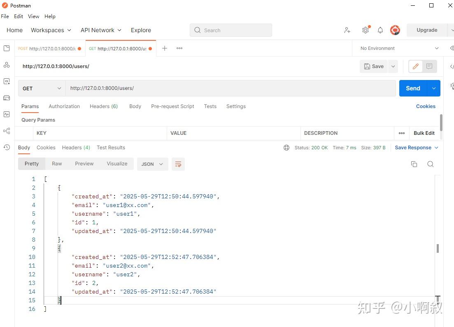Click the wrap-lines icon beside JSON dropdown
The width and height of the screenshot is (454, 327).
tap(178, 164)
